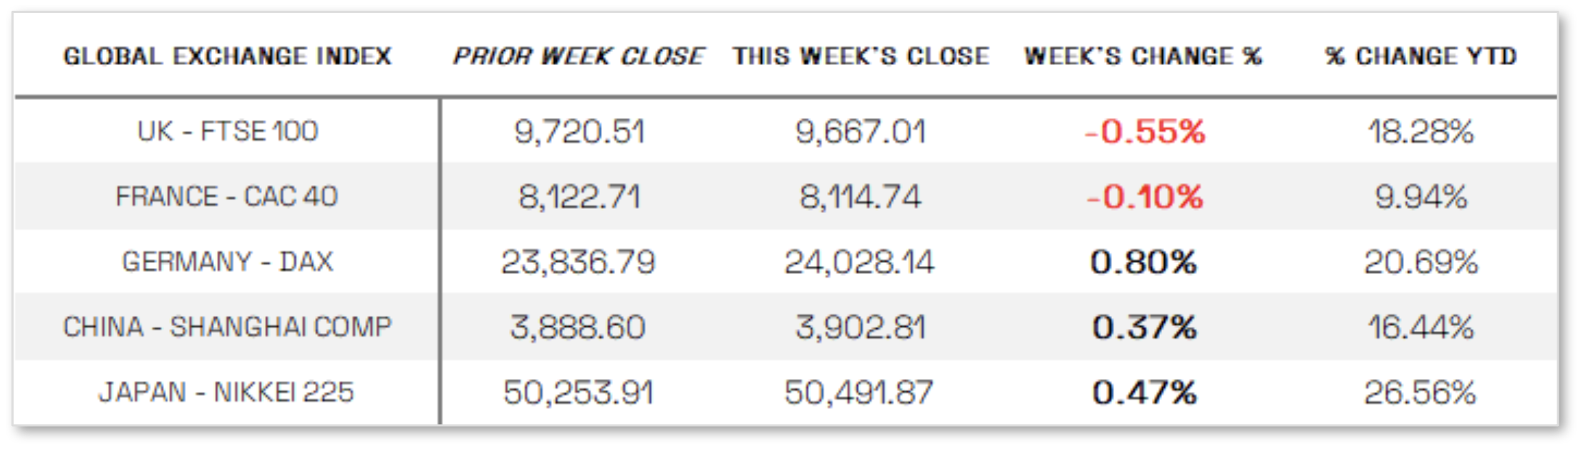
Task: Click the Nikkei close value 50,491.87
Action: [x=858, y=392]
